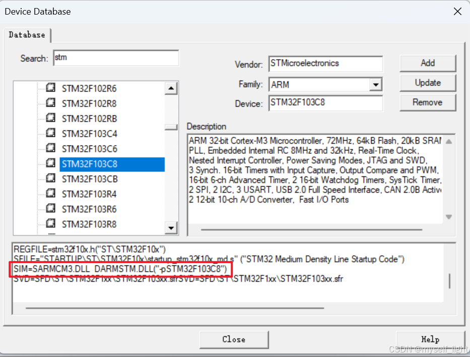The height and width of the screenshot is (357, 470).
Task: Select STM32F103R6 in the device list
Action: tap(89, 209)
